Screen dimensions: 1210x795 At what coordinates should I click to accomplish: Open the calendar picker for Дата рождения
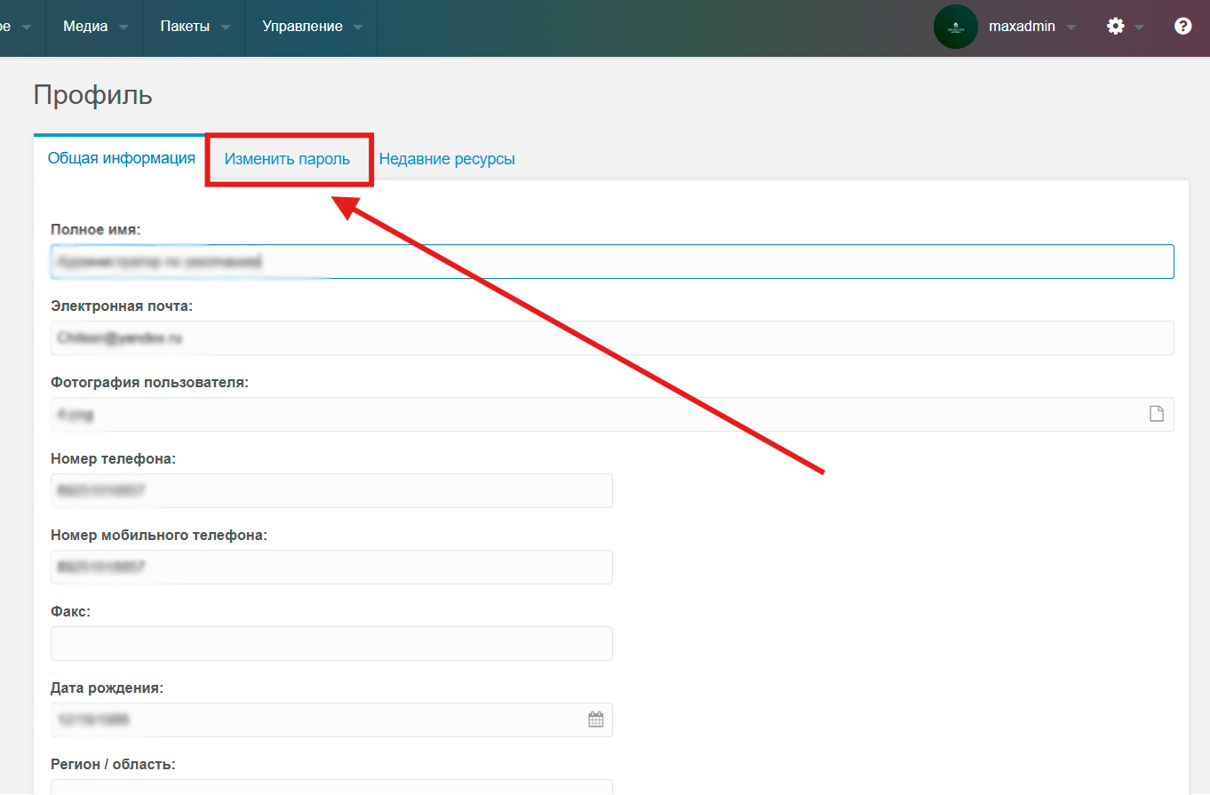596,719
